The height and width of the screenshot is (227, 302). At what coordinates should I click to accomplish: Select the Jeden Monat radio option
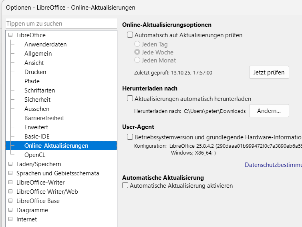pos(137,60)
